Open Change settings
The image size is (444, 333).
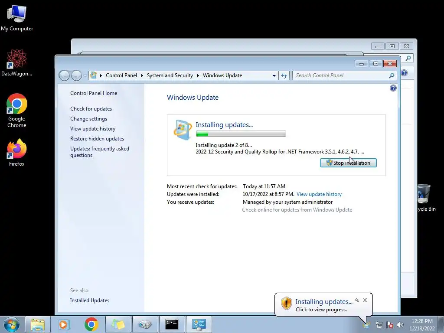pyautogui.click(x=88, y=119)
